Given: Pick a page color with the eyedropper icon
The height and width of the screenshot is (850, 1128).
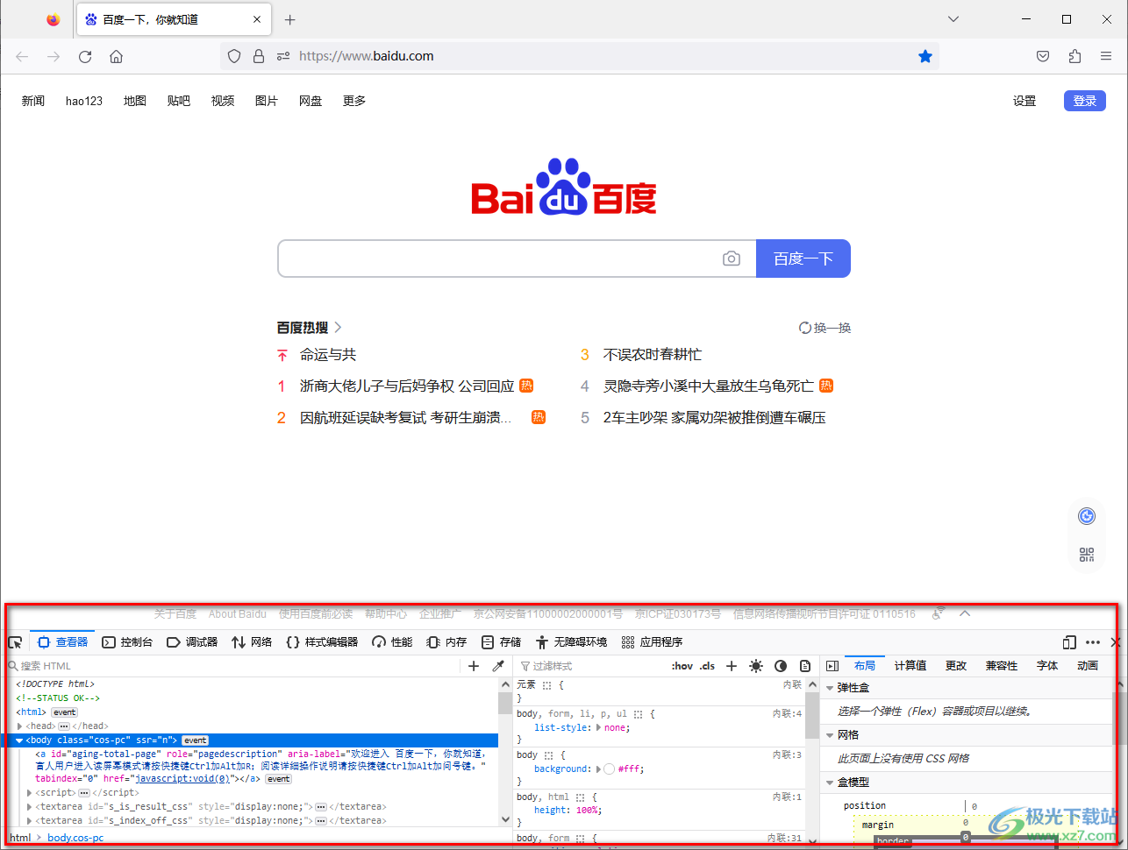Looking at the screenshot, I should (x=498, y=666).
